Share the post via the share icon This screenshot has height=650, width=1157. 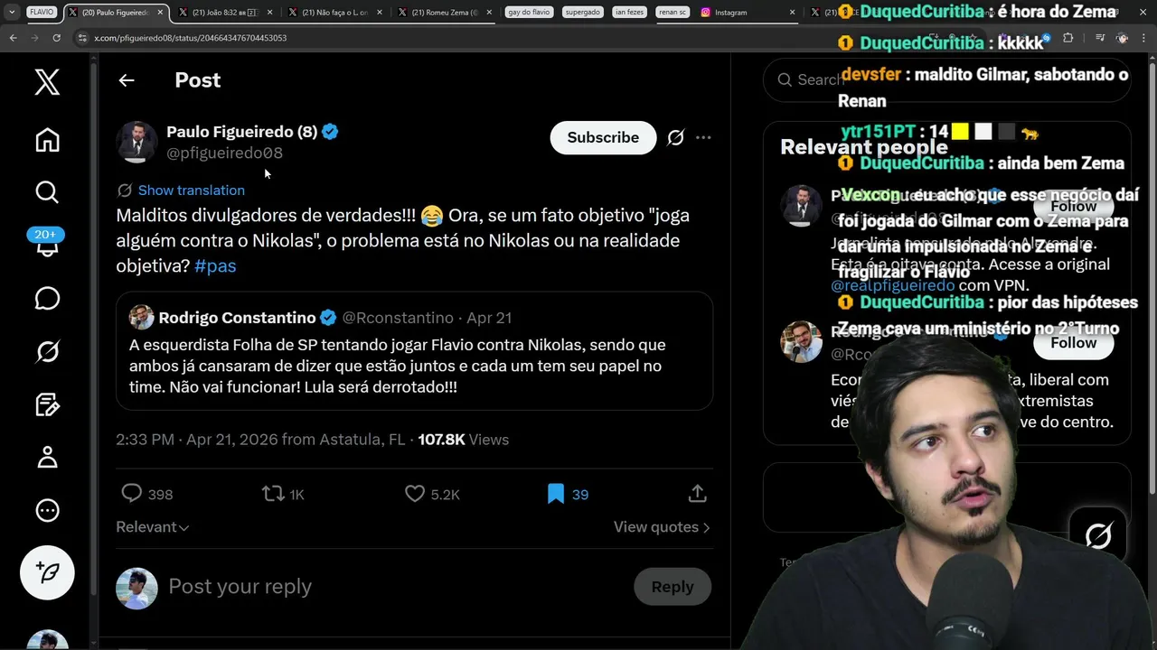tap(697, 494)
